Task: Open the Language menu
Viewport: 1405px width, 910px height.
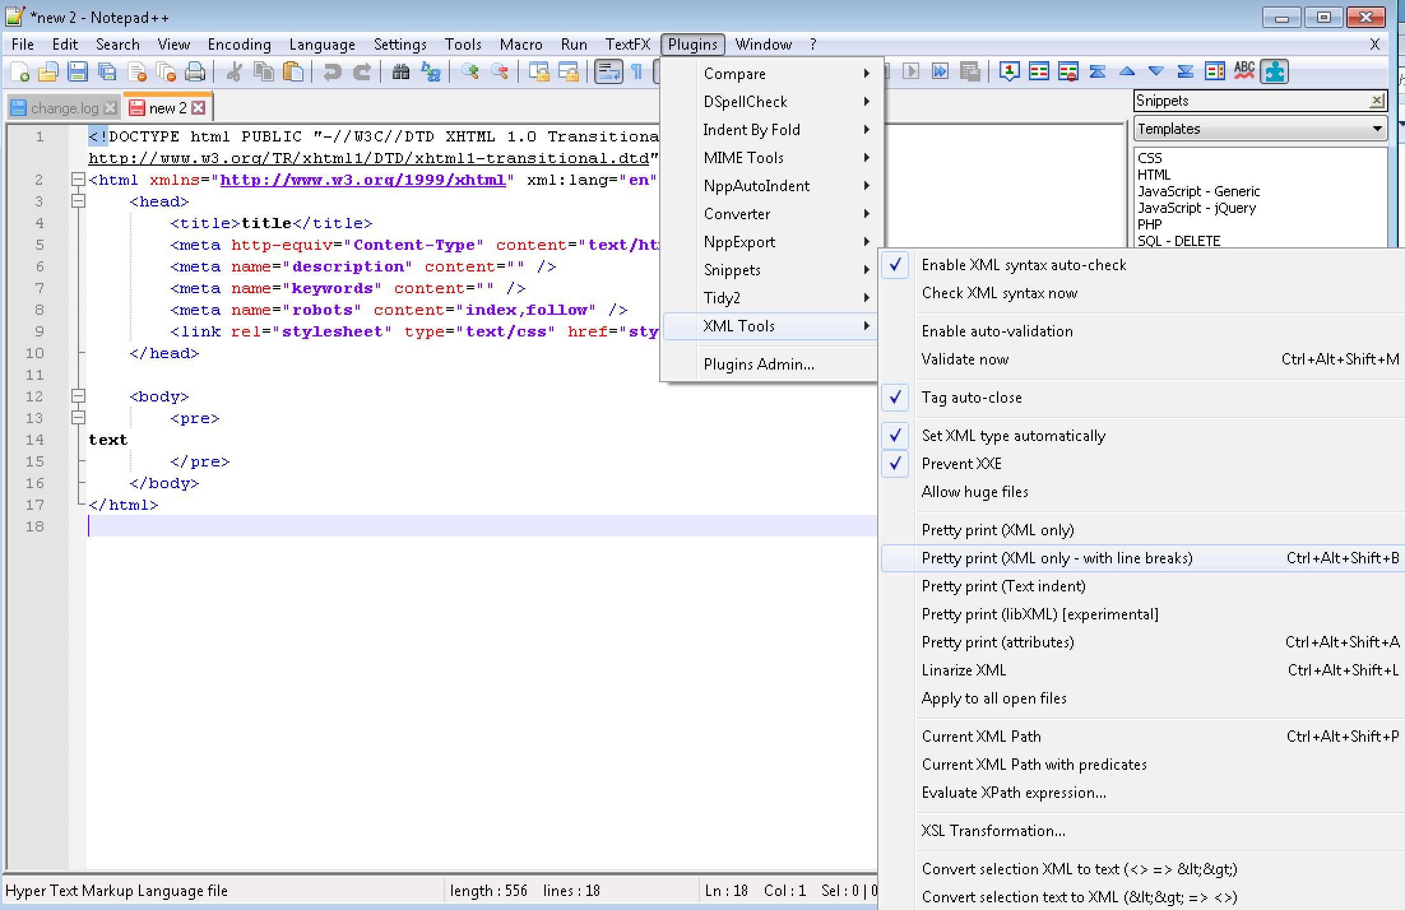Action: click(322, 45)
